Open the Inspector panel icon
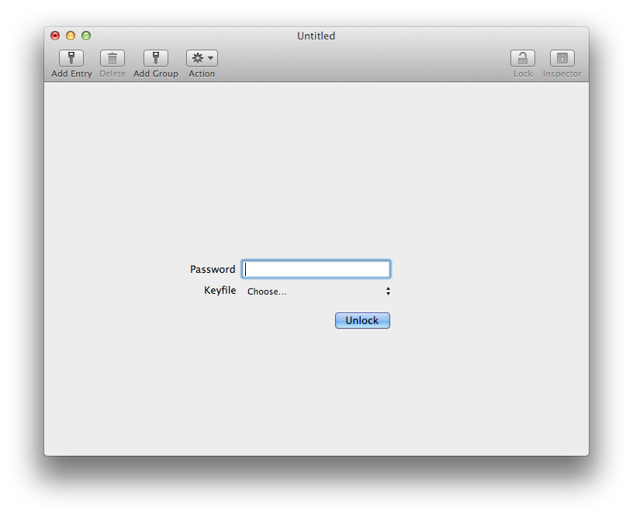 [562, 58]
